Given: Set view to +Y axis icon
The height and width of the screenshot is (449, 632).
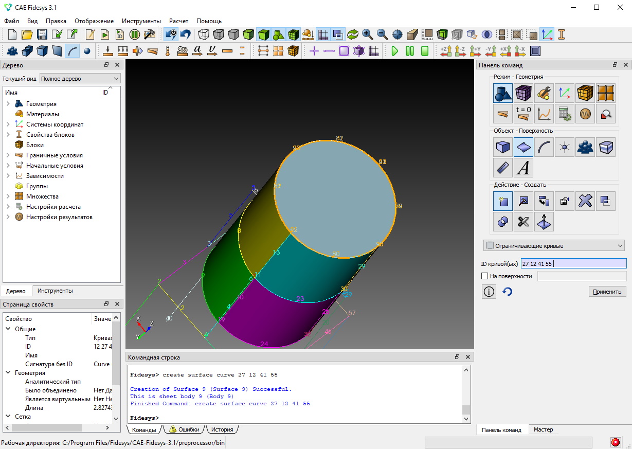Looking at the screenshot, I should (x=476, y=51).
